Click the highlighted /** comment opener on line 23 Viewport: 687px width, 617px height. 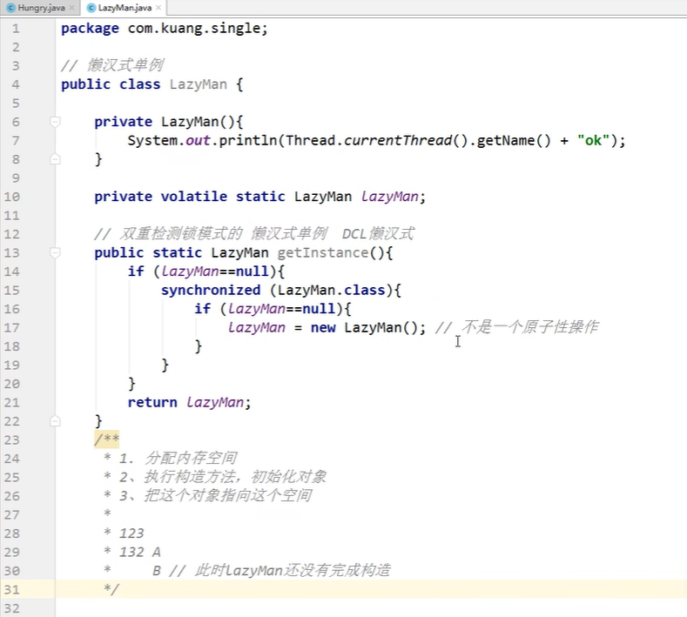(106, 439)
